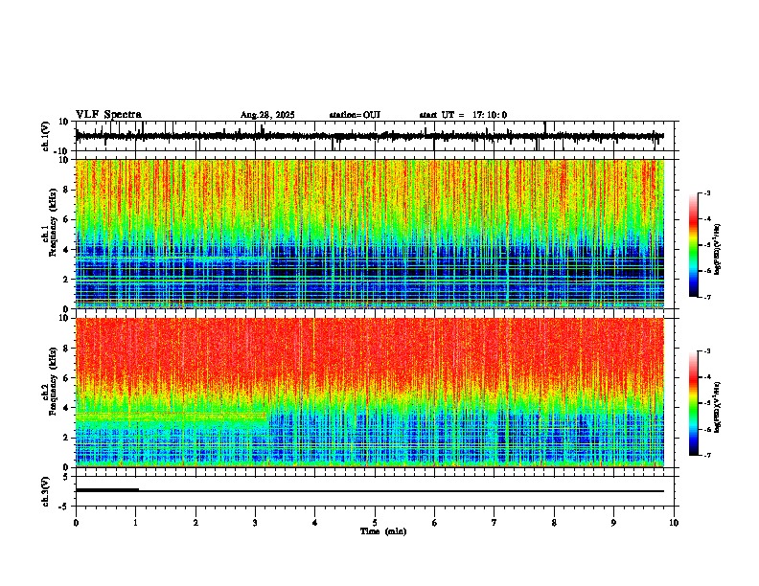Click the ch.2 color bar PSD unit label
Screen dimensions: 759x586
pos(718,407)
